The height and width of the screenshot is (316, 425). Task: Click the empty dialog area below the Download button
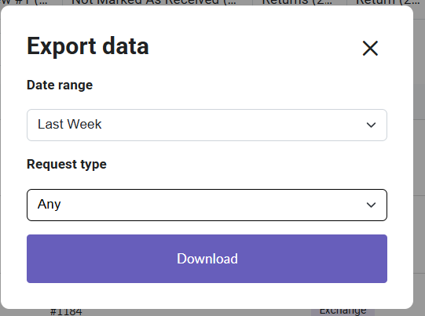pyautogui.click(x=207, y=296)
